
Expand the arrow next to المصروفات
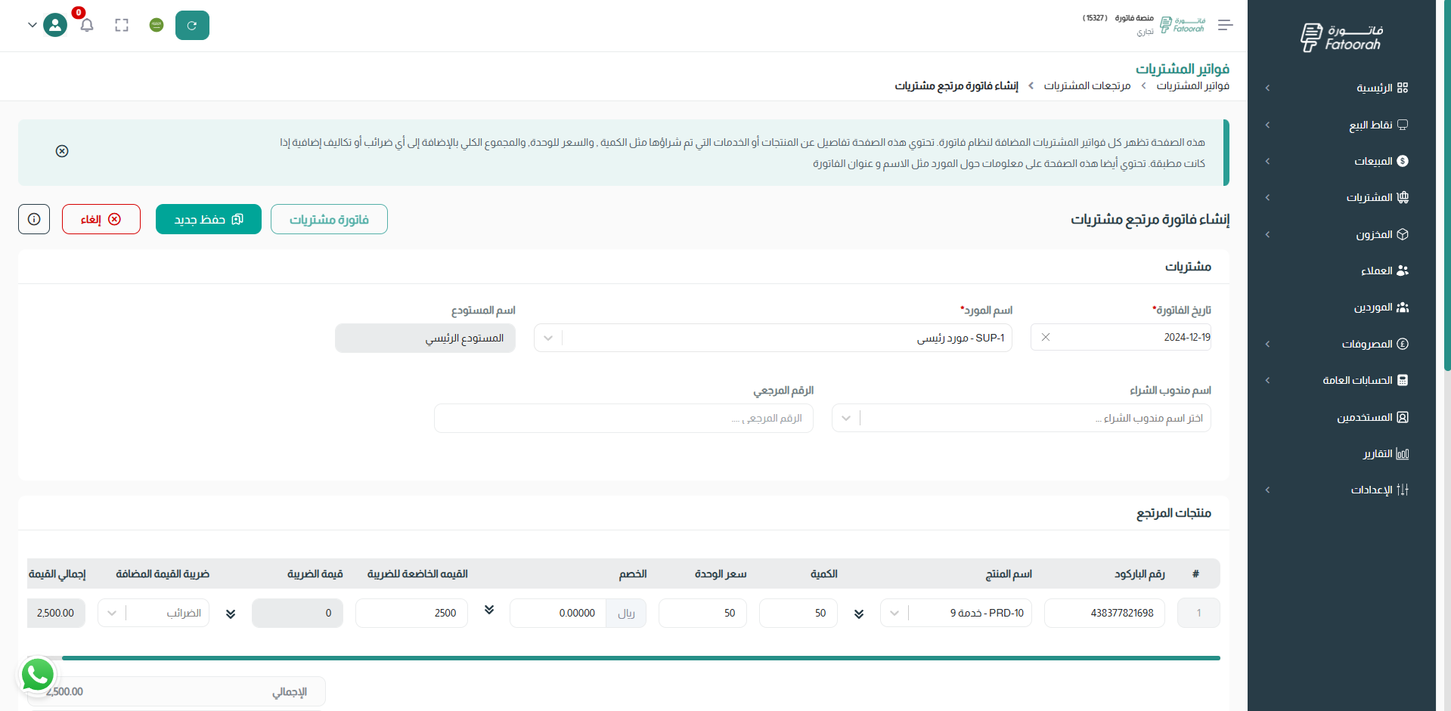1267,344
